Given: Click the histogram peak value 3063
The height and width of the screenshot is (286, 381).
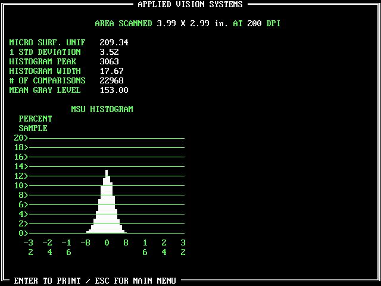Looking at the screenshot, I should click(109, 61).
